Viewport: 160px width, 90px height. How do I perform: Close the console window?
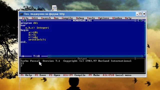click(x=144, y=14)
